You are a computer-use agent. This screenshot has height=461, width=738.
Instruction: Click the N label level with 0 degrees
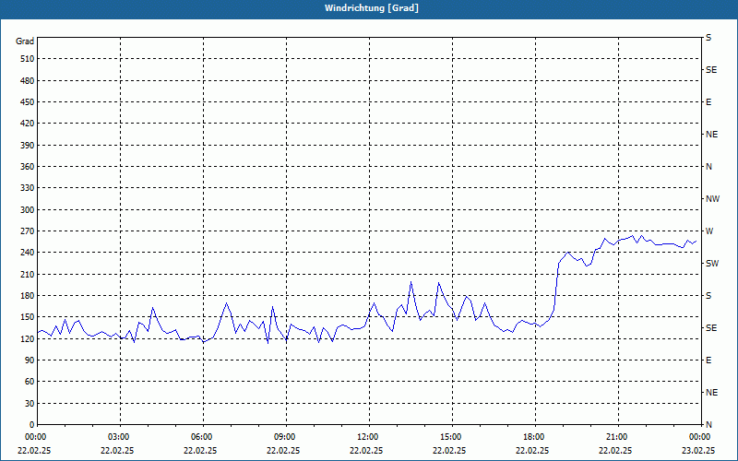(x=708, y=425)
